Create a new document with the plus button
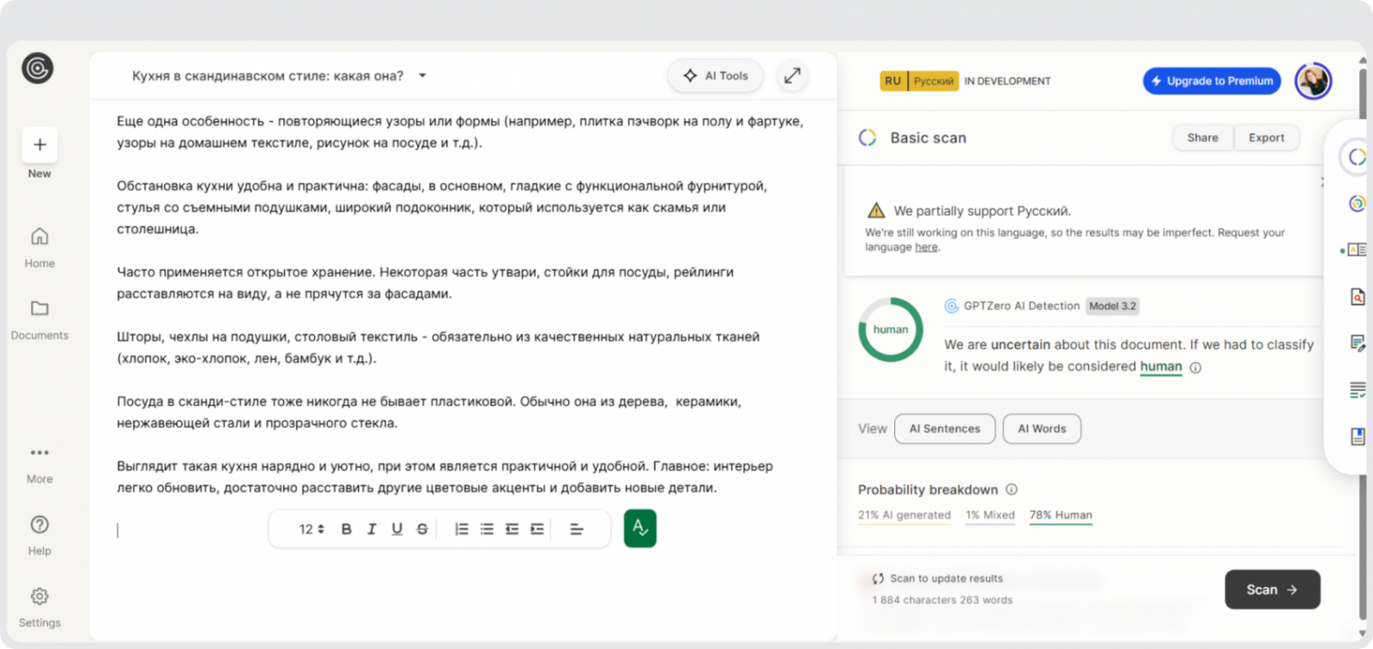The image size is (1373, 649). tap(39, 145)
